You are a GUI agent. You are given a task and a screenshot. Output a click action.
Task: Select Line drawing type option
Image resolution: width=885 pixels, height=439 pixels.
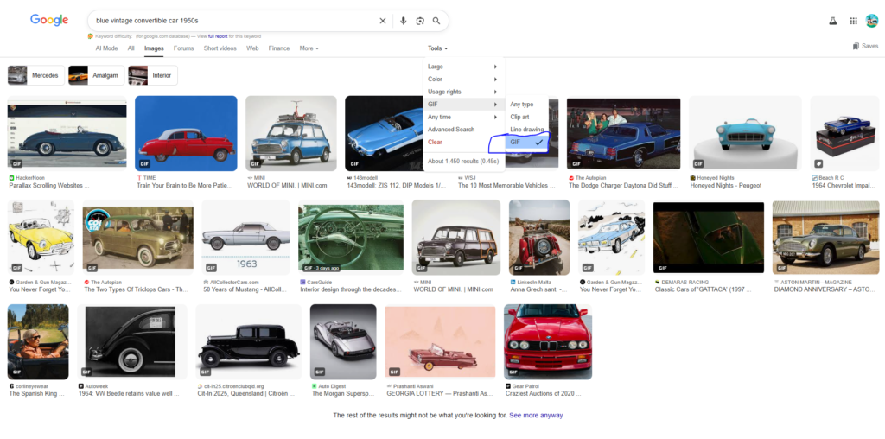[526, 130]
